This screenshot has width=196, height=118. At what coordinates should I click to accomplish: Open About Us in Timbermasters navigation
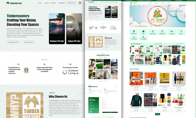(47, 3)
